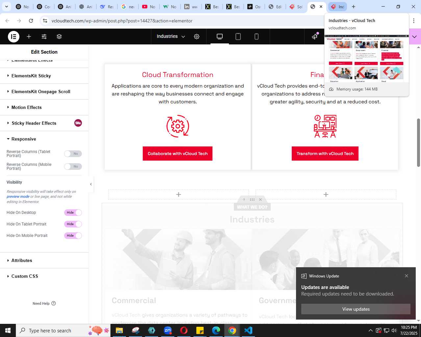The image size is (421, 337).
Task: Open new browser tab
Action: pyautogui.click(x=354, y=7)
